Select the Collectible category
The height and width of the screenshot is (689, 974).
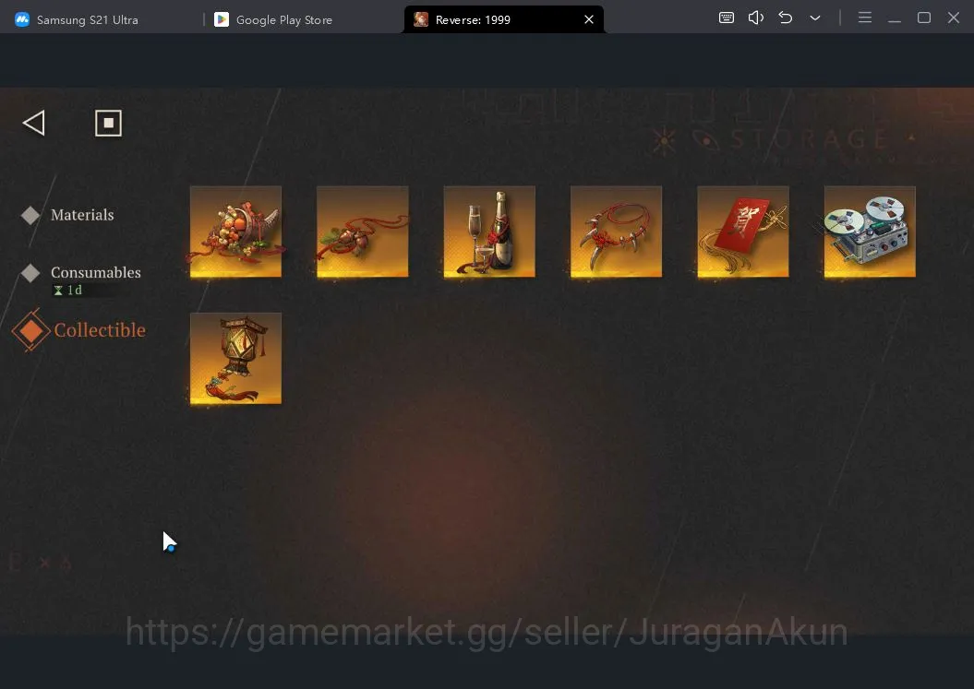(x=100, y=329)
